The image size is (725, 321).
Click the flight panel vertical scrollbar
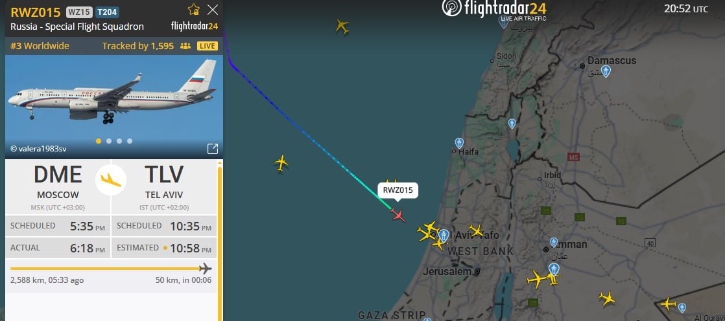click(220, 240)
